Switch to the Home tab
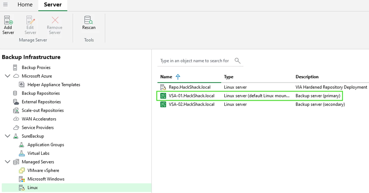369x193 pixels. pos(25,4)
